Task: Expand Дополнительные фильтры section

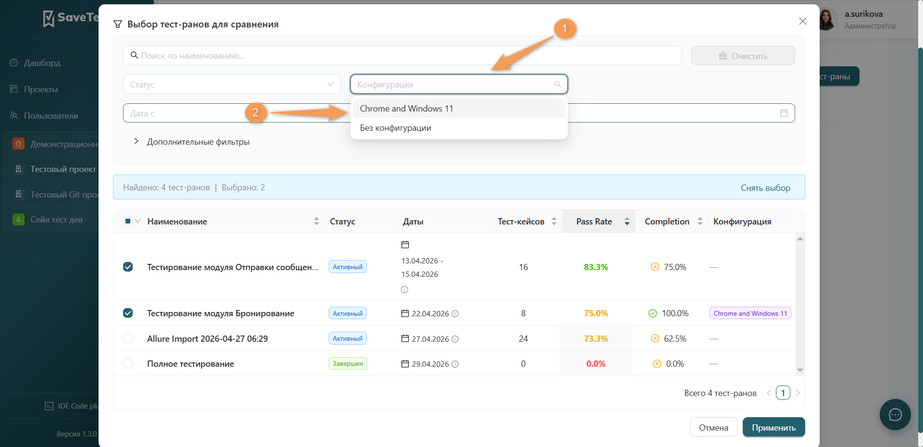Action: (x=191, y=141)
